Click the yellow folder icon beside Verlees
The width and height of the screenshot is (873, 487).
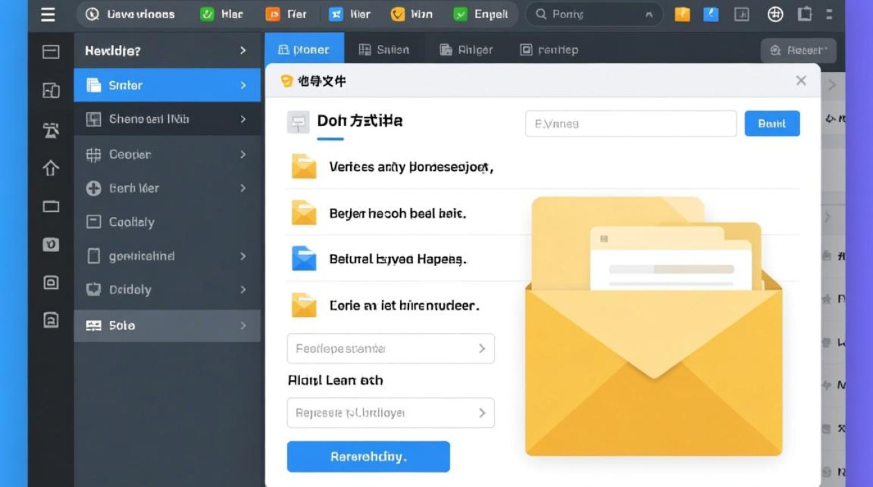[303, 167]
